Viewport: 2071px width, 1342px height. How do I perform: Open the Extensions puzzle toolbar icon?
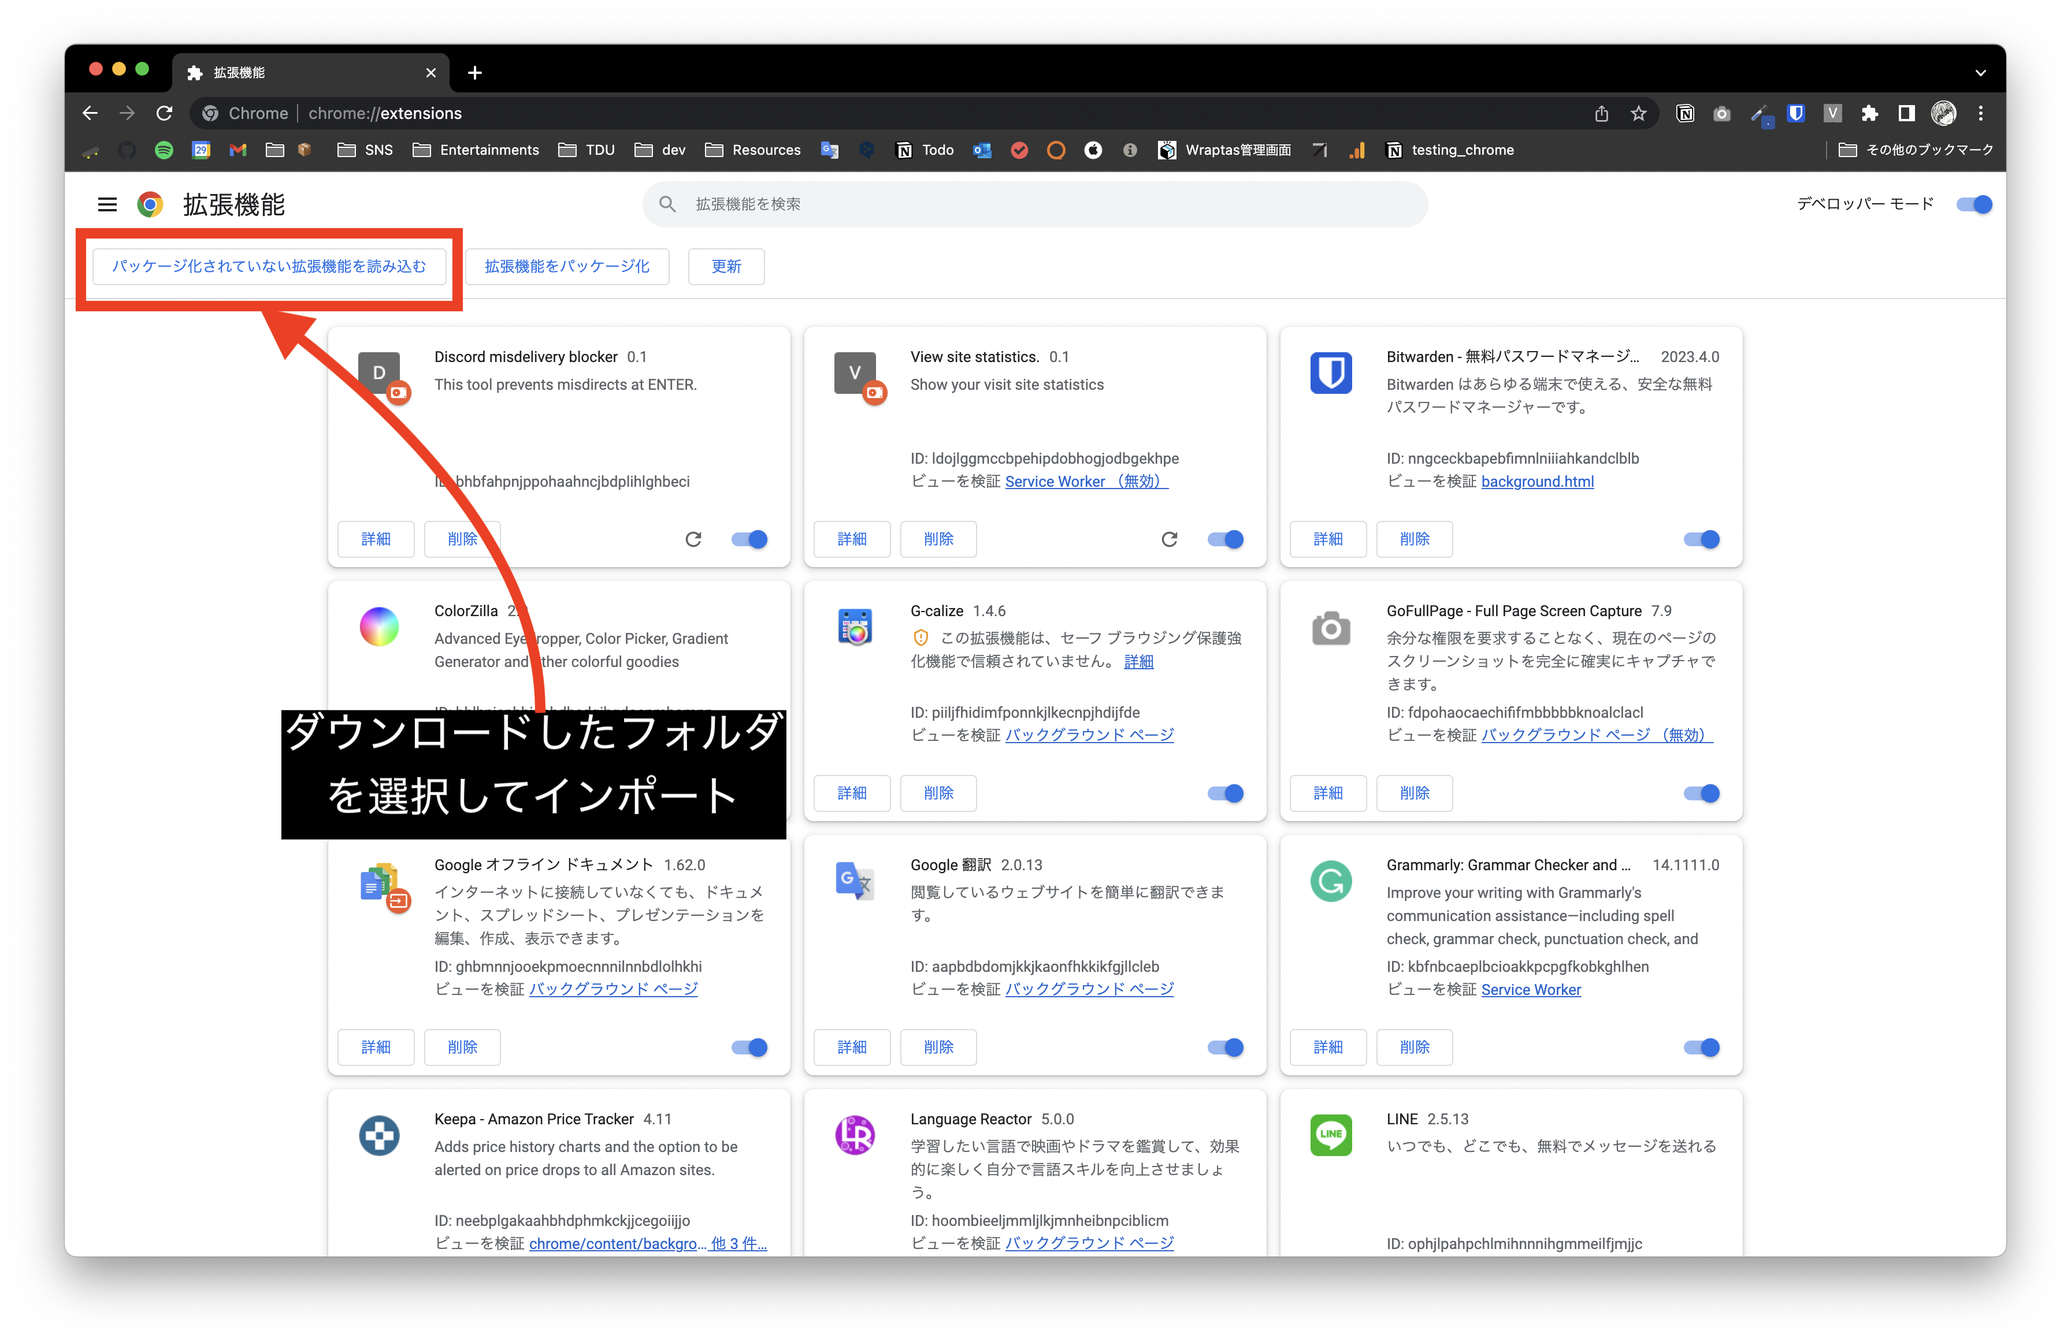pos(1869,113)
